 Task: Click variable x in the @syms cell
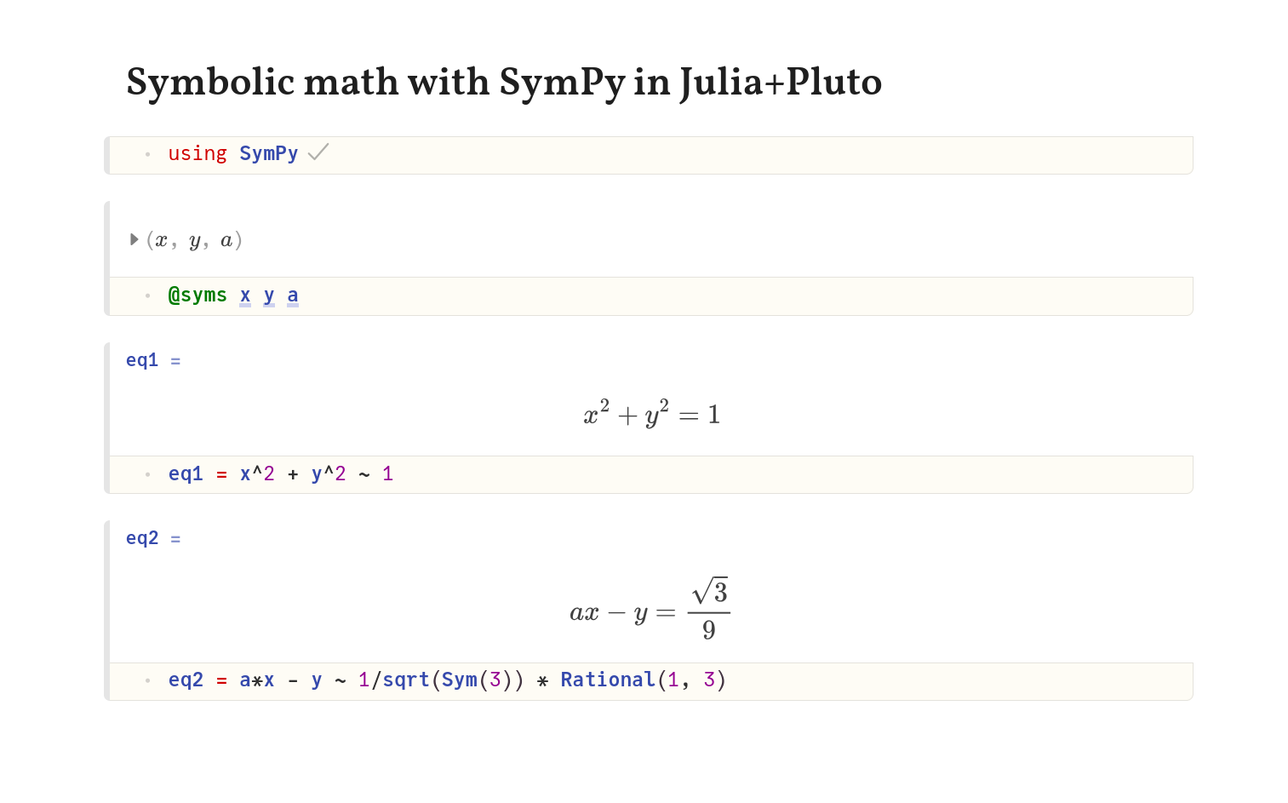click(245, 295)
